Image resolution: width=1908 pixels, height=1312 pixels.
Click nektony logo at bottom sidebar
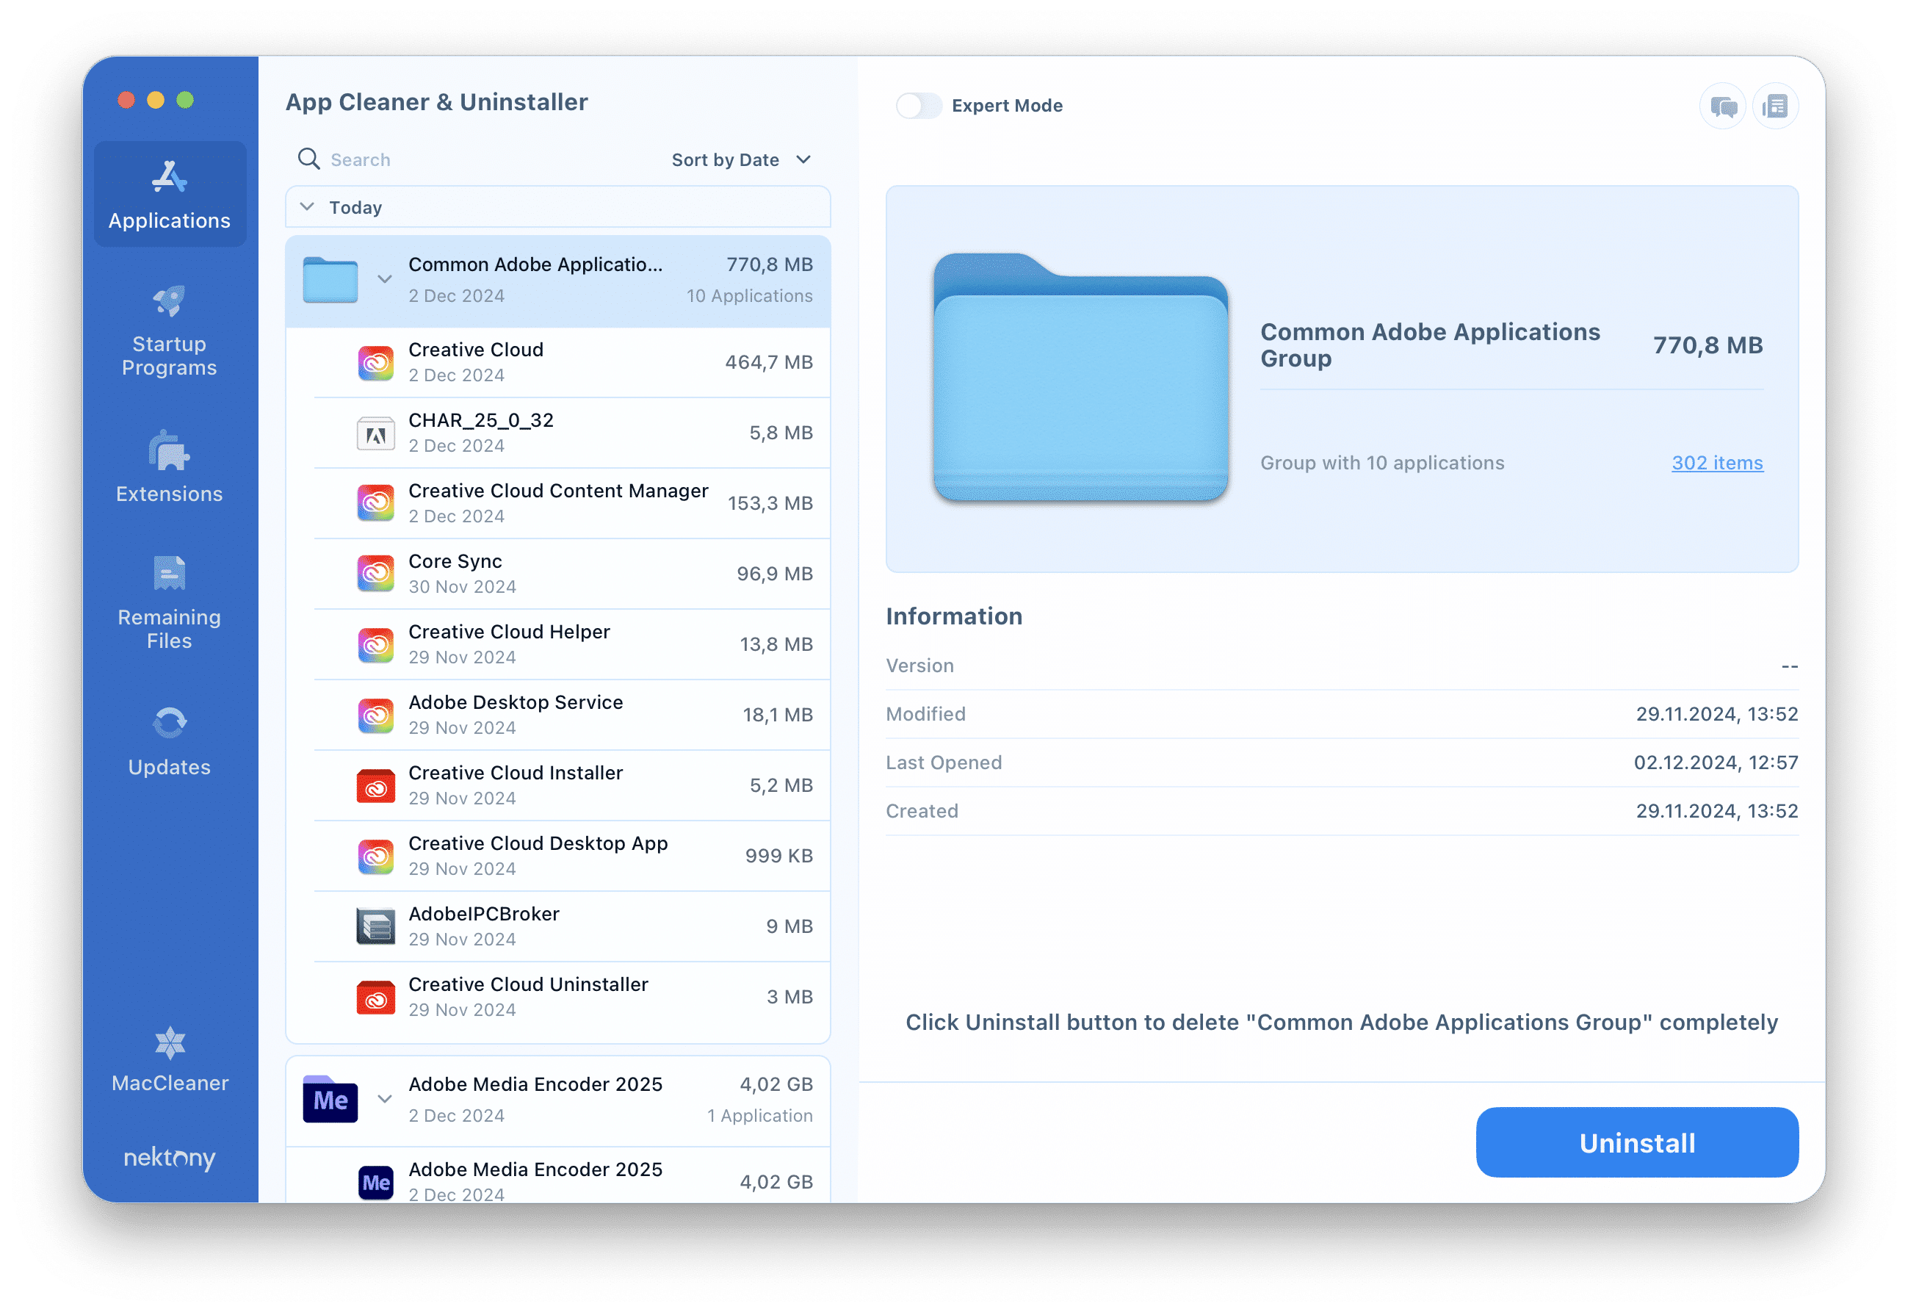coord(170,1156)
